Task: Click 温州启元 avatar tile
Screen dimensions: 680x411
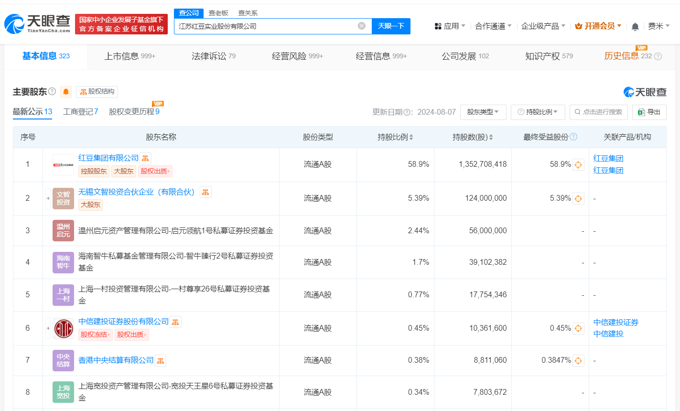Action: (x=63, y=230)
